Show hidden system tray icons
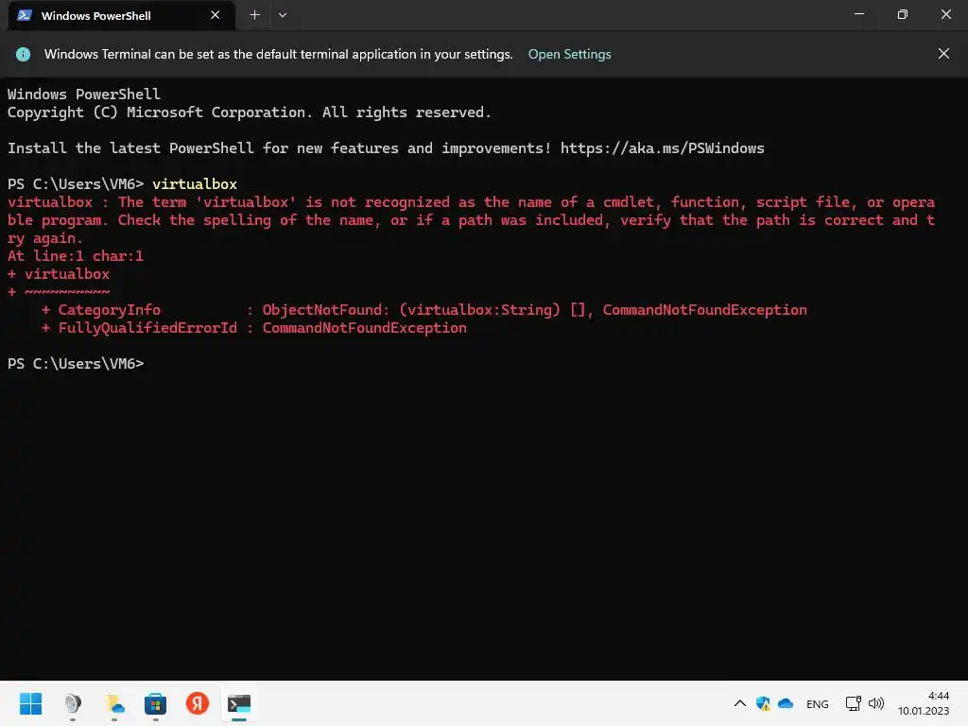968x726 pixels. [x=739, y=703]
